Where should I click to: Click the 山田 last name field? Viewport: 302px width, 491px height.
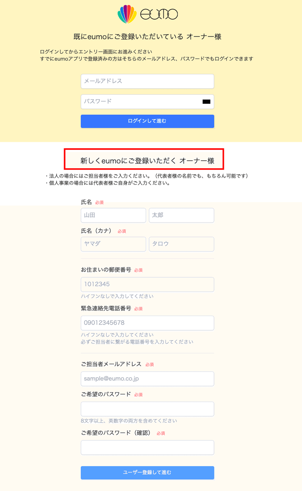[113, 215]
